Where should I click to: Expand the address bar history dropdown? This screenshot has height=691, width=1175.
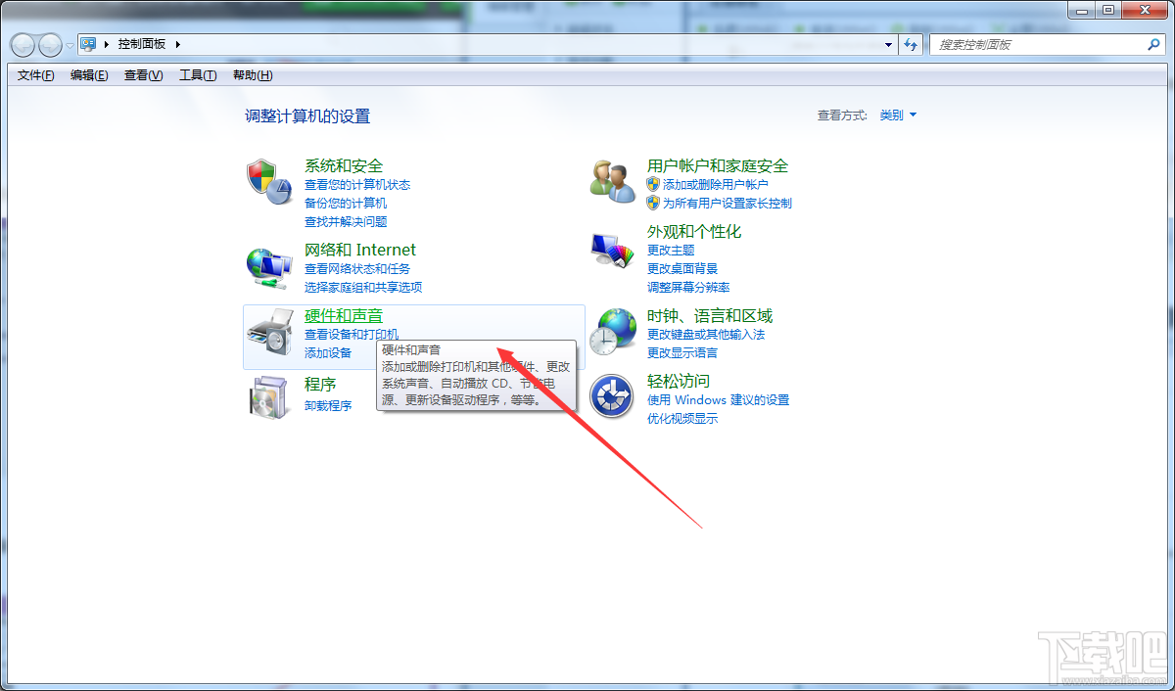pos(889,44)
